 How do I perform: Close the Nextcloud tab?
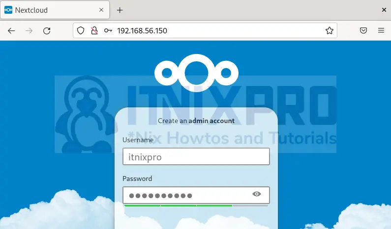[x=101, y=10]
